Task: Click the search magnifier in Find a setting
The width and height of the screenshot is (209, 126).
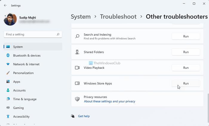Action: pyautogui.click(x=58, y=34)
